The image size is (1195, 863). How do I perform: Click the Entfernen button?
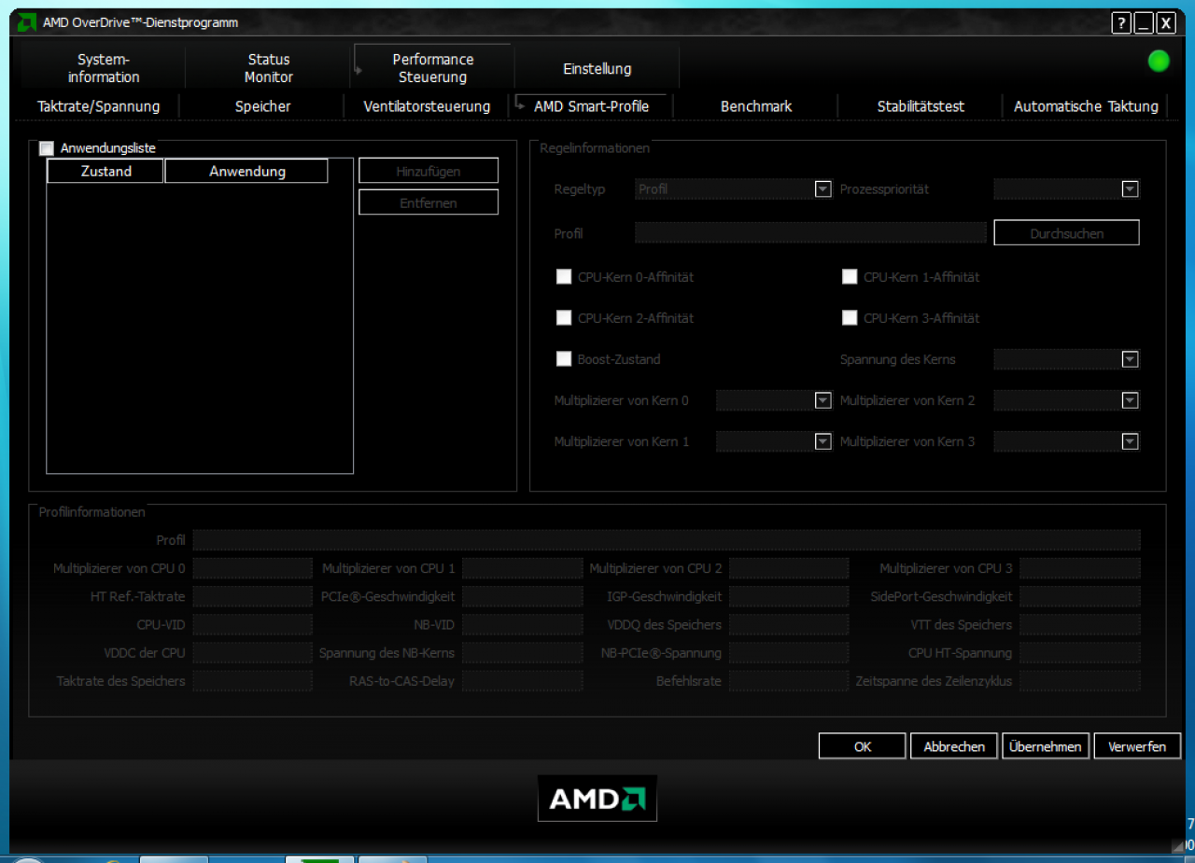(429, 202)
